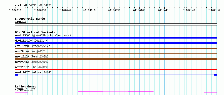Click the nsv1116676 Alsmadi2014 label
224x95 pixels.
pos(33,72)
